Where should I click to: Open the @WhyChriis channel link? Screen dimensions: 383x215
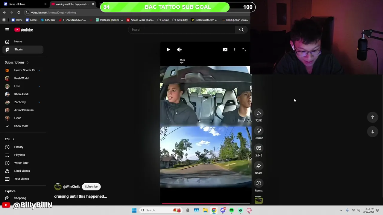tap(72, 187)
